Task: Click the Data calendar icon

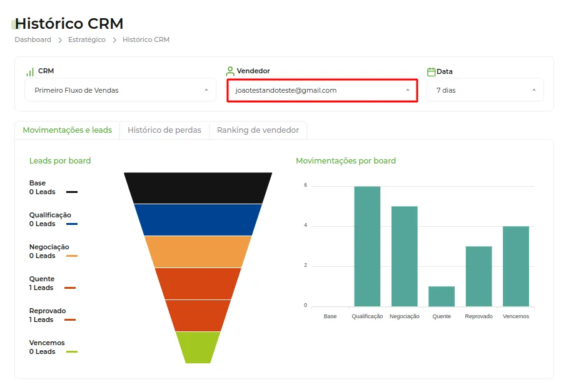Action: pos(431,71)
